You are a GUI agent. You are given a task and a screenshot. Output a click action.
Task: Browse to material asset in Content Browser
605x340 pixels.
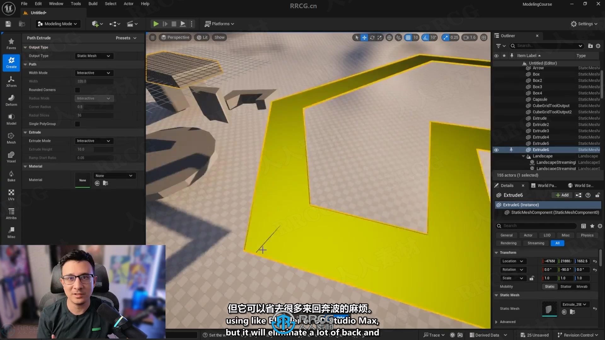pos(106,183)
